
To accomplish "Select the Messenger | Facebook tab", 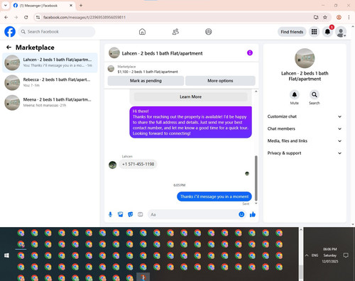I will (x=43, y=6).
